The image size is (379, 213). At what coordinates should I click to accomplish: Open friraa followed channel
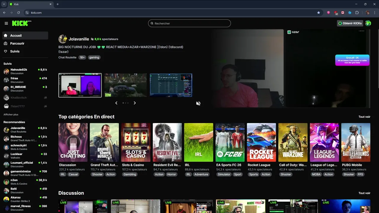25,80
